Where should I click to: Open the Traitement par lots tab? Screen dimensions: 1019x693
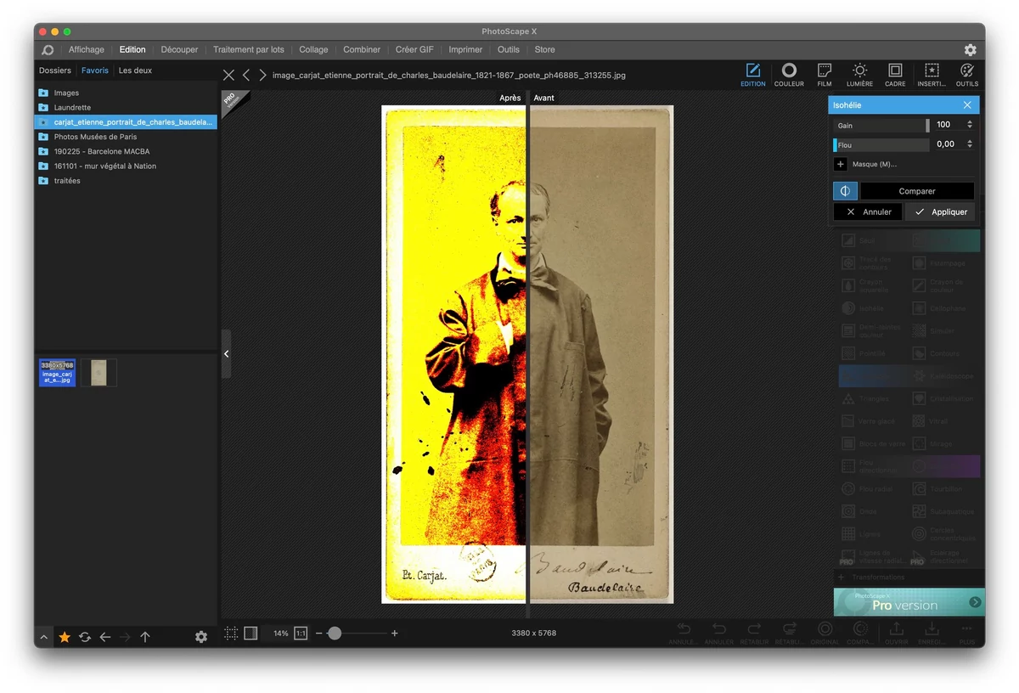pos(249,50)
